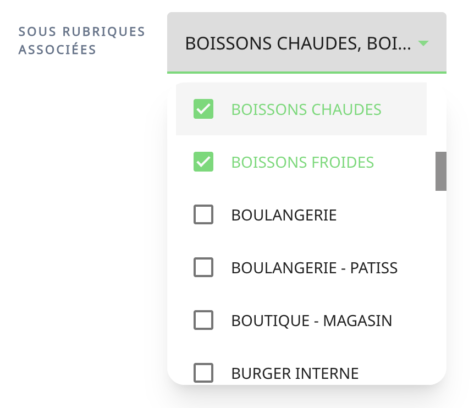Uncheck the BOISSONS FROIDES checkbox

coord(203,162)
